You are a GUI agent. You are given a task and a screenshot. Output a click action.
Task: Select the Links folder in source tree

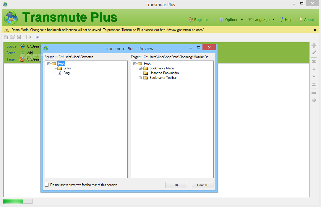click(67, 68)
